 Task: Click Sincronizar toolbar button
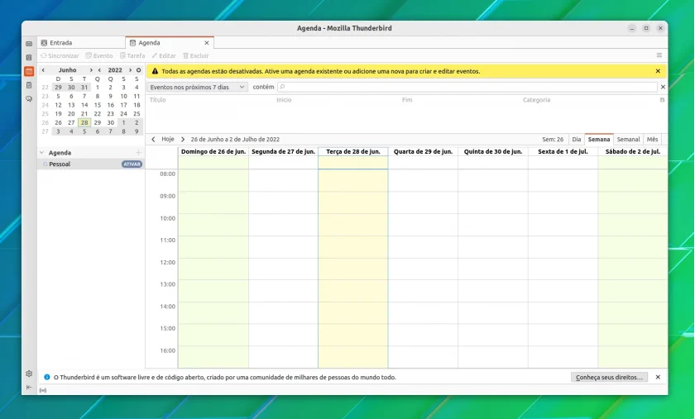(60, 56)
